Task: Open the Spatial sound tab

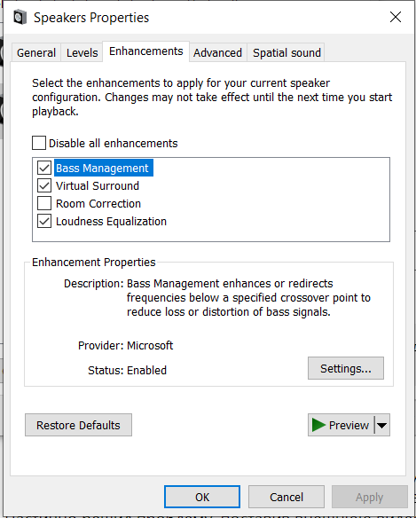Action: point(286,52)
